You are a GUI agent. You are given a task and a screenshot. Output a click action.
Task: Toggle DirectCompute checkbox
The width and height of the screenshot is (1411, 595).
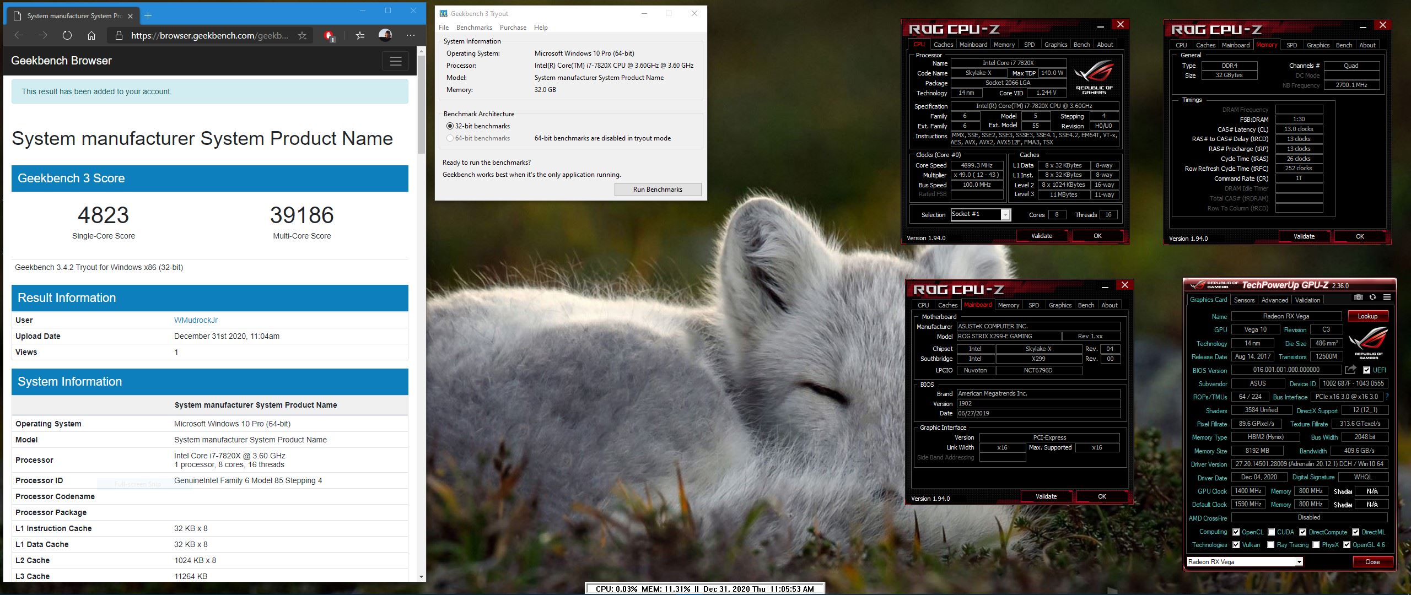(x=1302, y=532)
